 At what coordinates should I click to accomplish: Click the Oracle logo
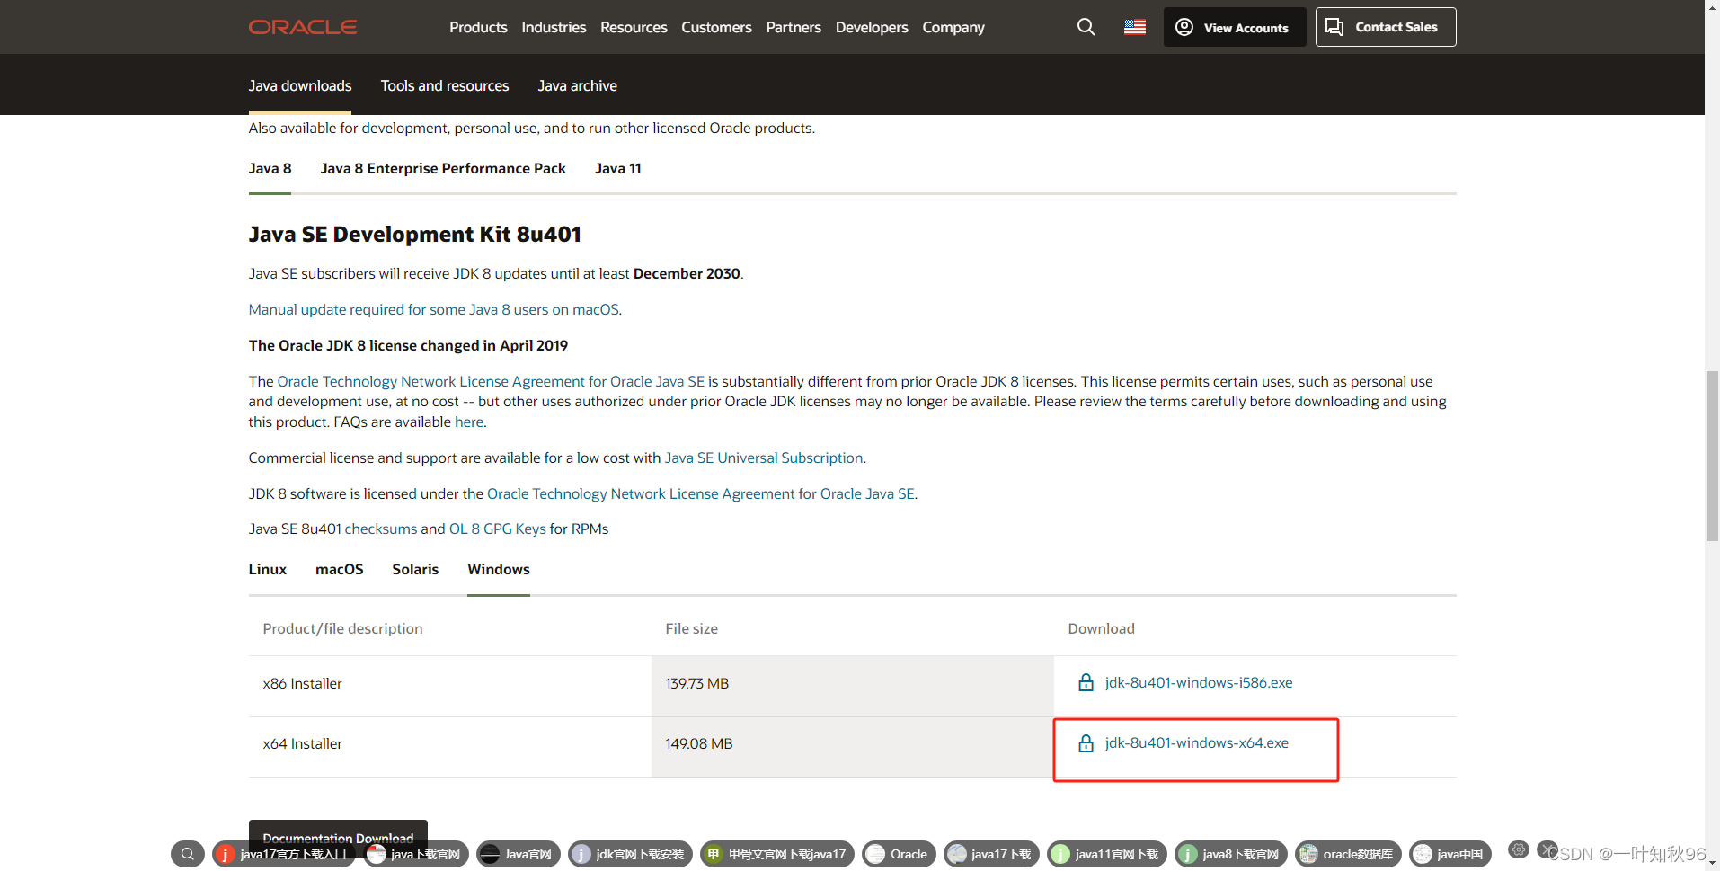303,27
